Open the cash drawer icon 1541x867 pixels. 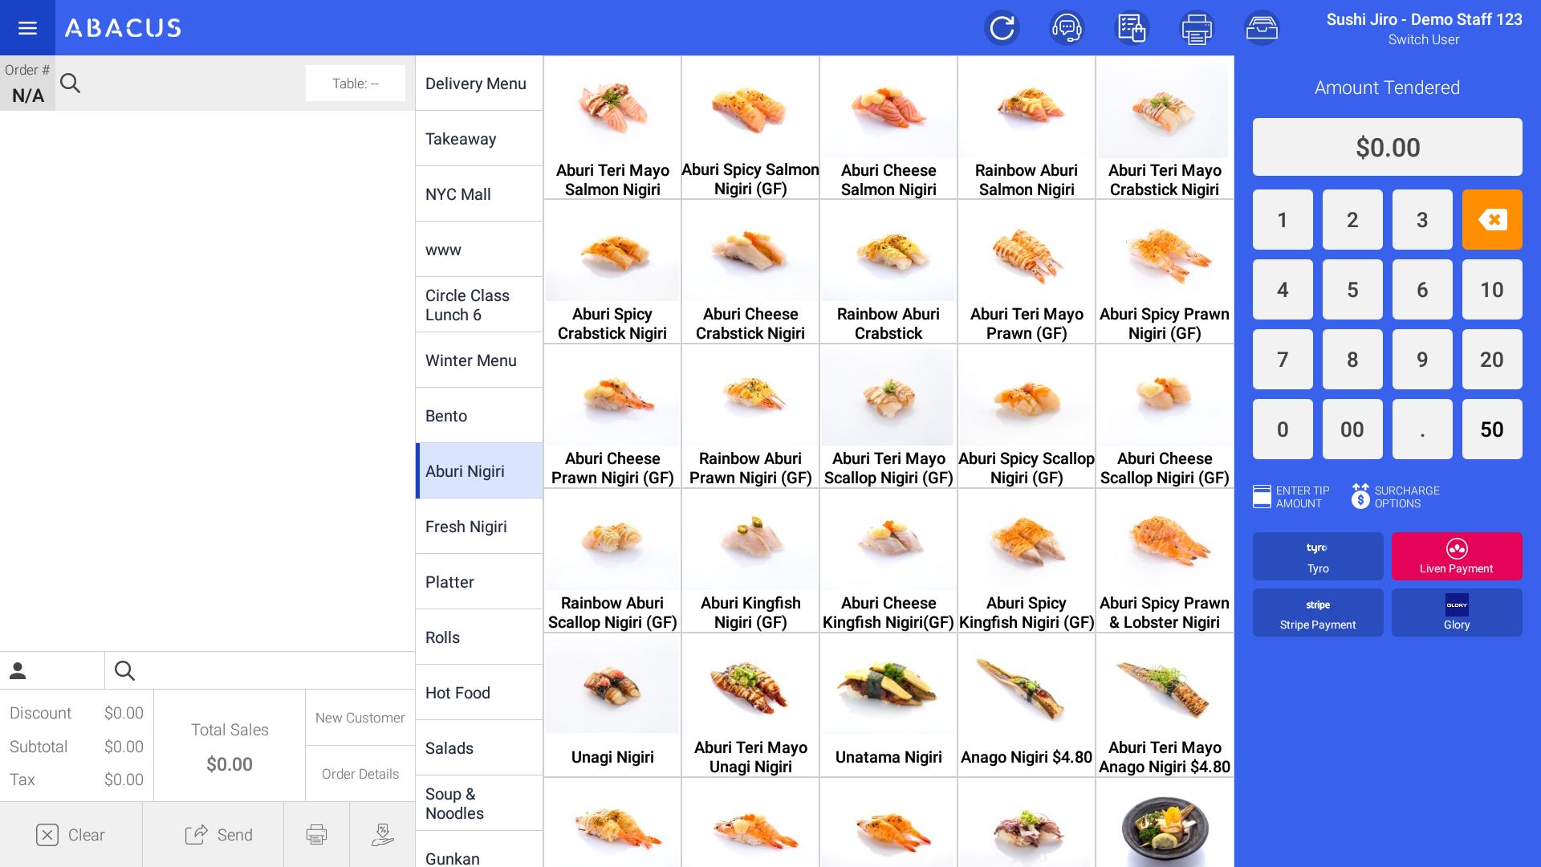(x=1262, y=28)
